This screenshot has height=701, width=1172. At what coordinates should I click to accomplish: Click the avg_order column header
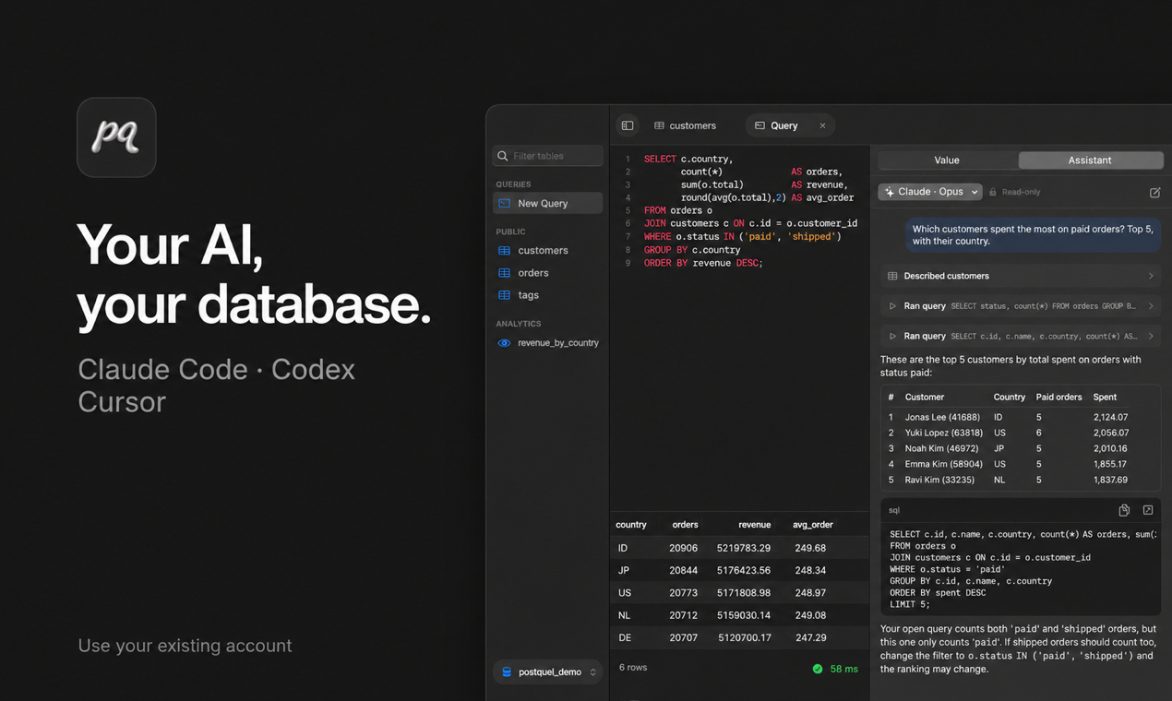tap(813, 525)
